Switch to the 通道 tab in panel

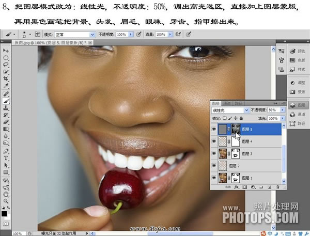tap(227, 103)
